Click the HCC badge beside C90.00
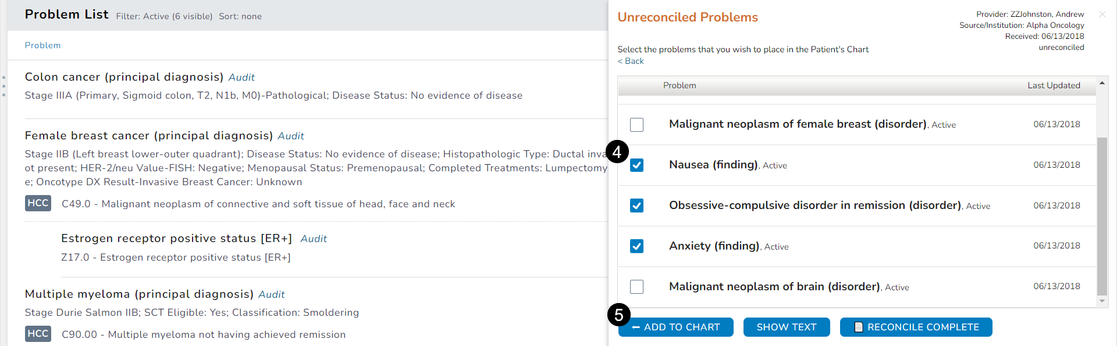This screenshot has width=1117, height=346. (x=38, y=334)
